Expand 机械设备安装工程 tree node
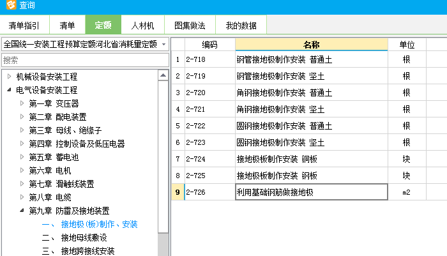The width and height of the screenshot is (447, 256). coord(9,77)
